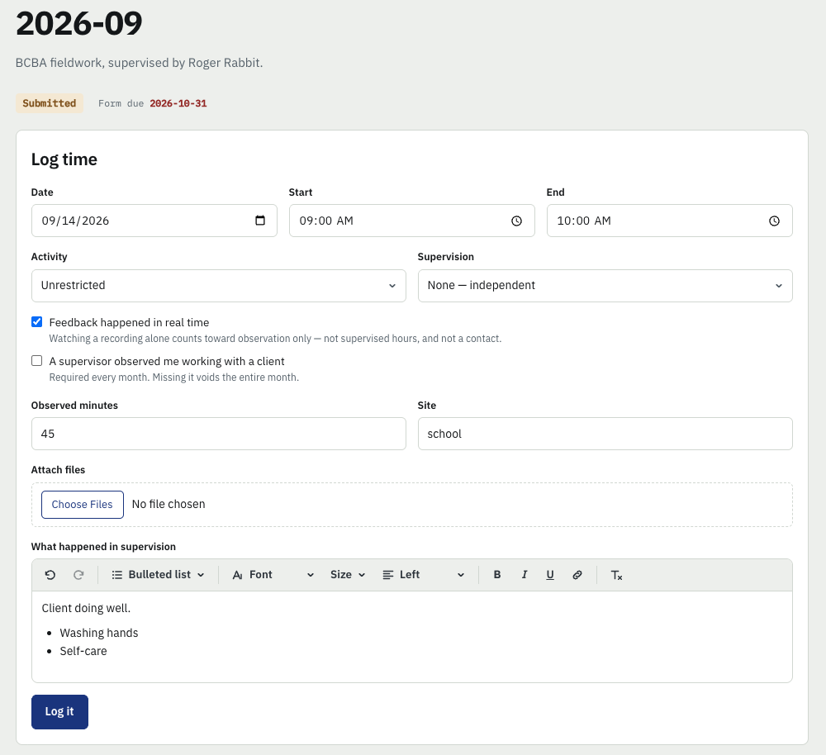Open the Activity dropdown showing Unrestricted
Image resolution: width=826 pixels, height=755 pixels.
click(x=219, y=286)
